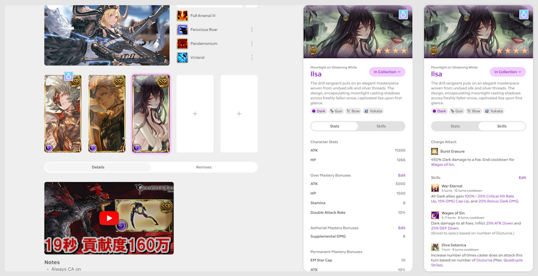Open options menu for Pandemonium
538x276 pixels.
tap(252, 43)
